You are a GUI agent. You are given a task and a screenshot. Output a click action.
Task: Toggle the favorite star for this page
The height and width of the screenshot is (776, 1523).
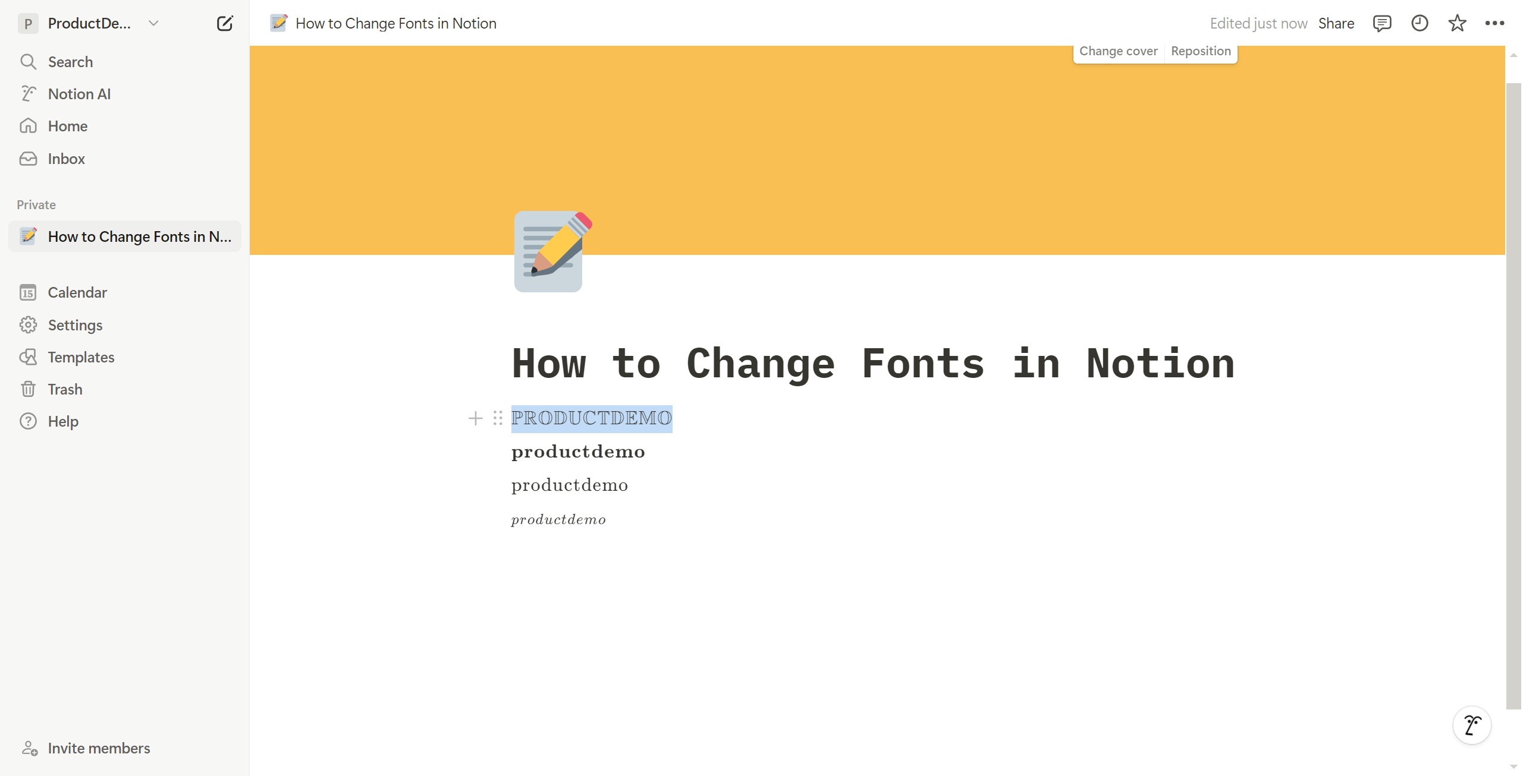coord(1457,23)
